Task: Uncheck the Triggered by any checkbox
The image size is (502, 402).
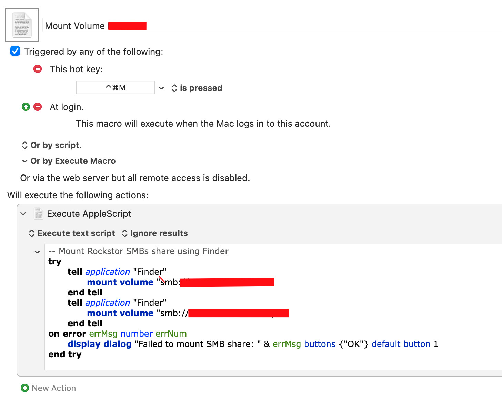Action: 15,51
